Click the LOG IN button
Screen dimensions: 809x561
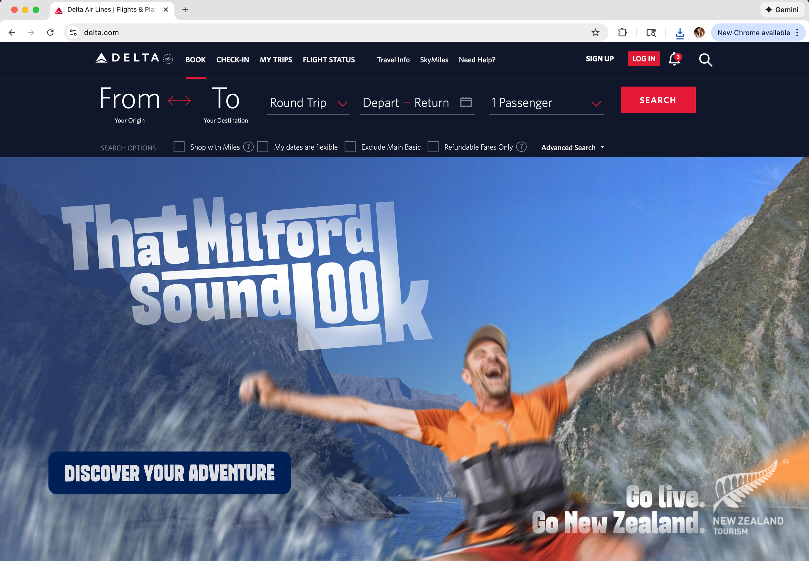click(x=644, y=59)
